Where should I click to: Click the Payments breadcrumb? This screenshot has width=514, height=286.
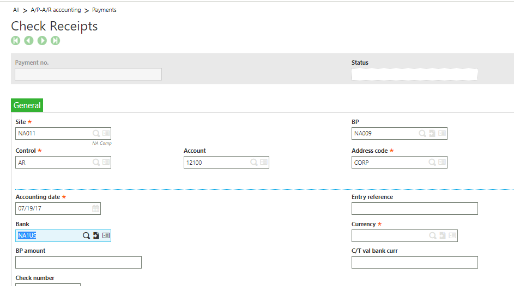104,10
